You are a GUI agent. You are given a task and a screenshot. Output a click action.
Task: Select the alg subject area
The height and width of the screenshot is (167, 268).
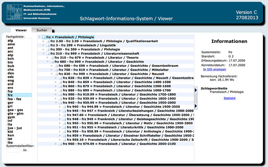pyautogui.click(x=10, y=40)
